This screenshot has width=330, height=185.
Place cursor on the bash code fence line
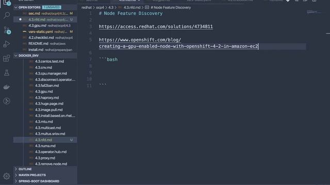tap(108, 60)
